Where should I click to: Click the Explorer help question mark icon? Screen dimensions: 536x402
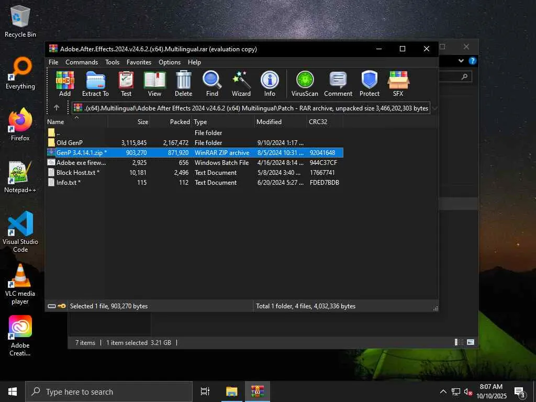point(473,61)
